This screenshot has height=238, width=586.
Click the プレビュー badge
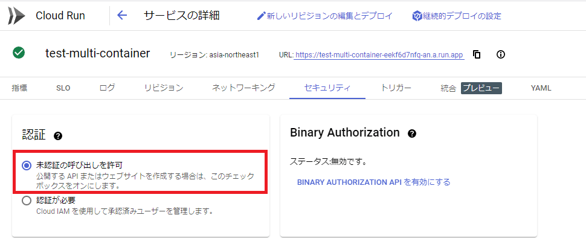click(x=481, y=88)
